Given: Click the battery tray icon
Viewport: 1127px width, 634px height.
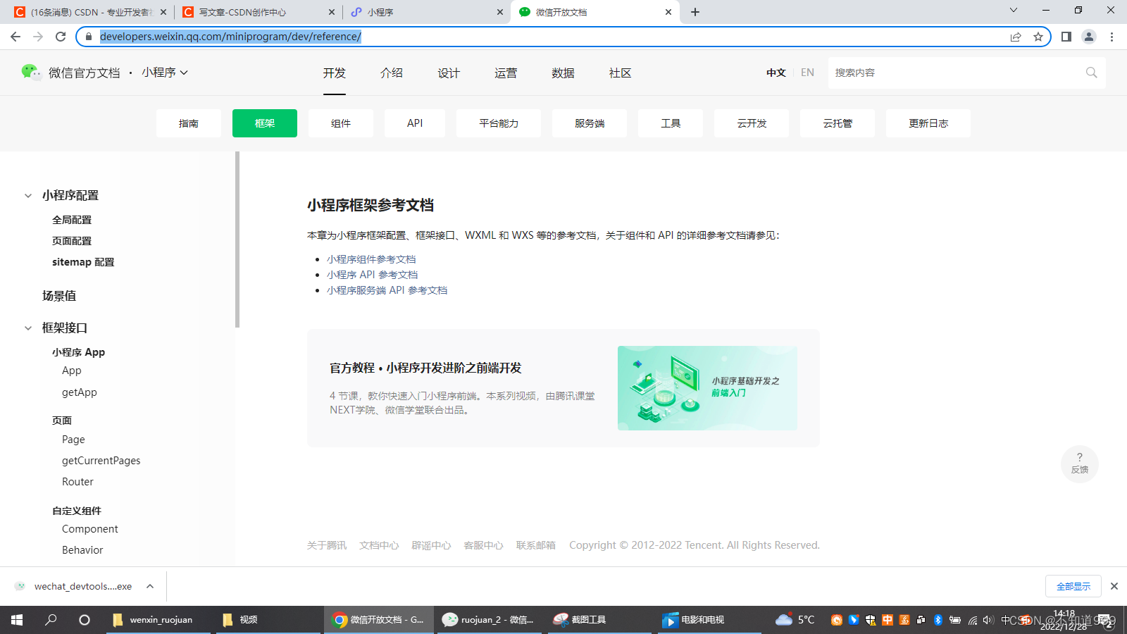Looking at the screenshot, I should click(955, 620).
